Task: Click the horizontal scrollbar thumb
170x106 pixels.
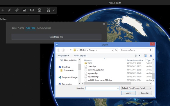Action: (x=108, y=83)
